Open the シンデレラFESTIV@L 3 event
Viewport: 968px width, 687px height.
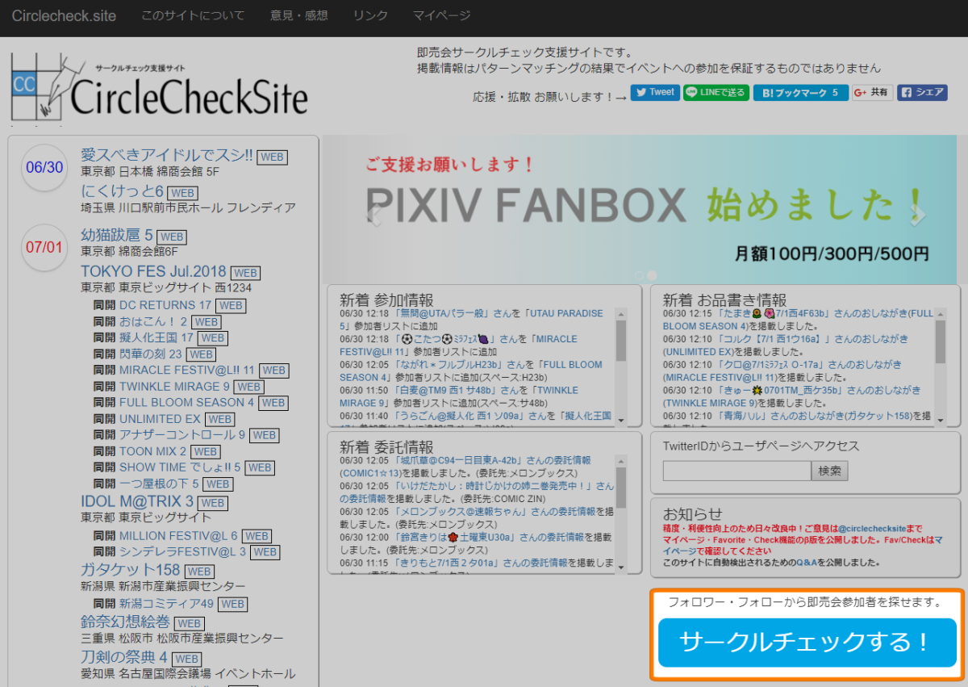pyautogui.click(x=183, y=551)
